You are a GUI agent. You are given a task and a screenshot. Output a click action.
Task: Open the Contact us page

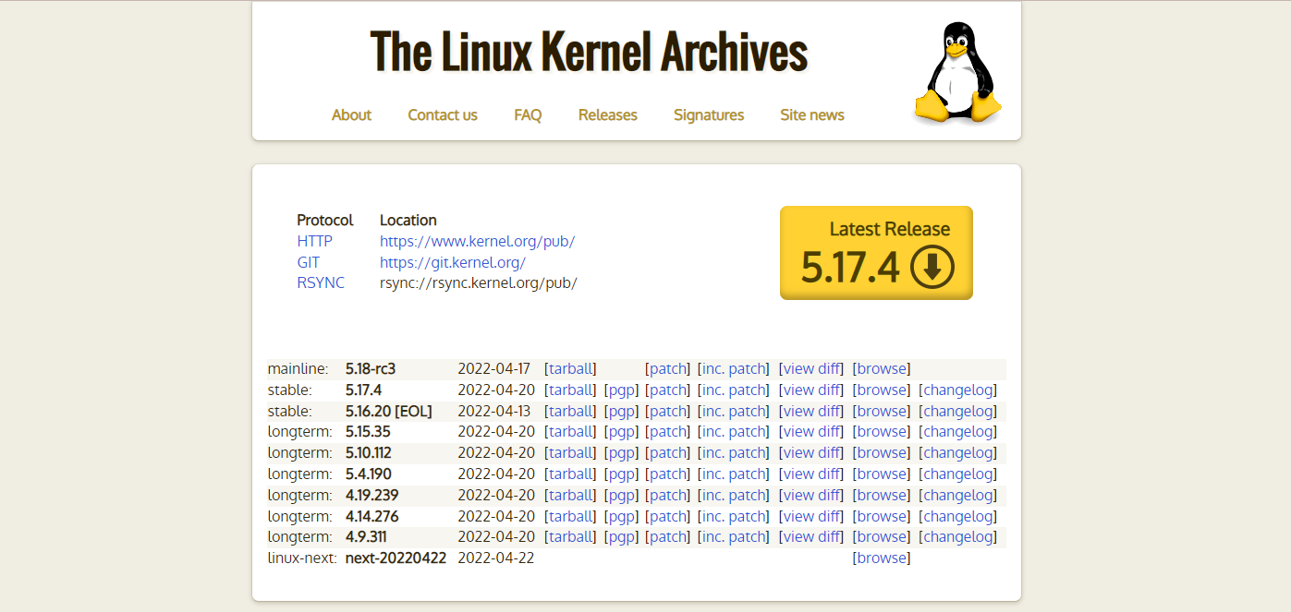point(442,114)
